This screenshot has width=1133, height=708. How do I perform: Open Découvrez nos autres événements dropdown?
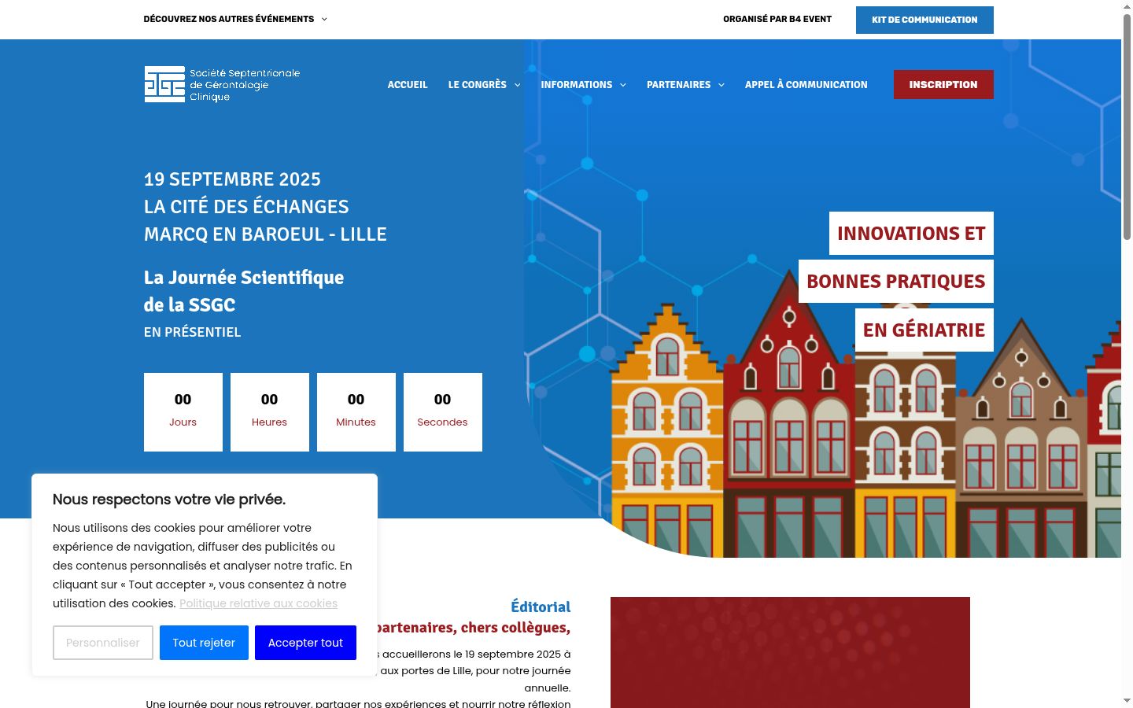point(235,19)
